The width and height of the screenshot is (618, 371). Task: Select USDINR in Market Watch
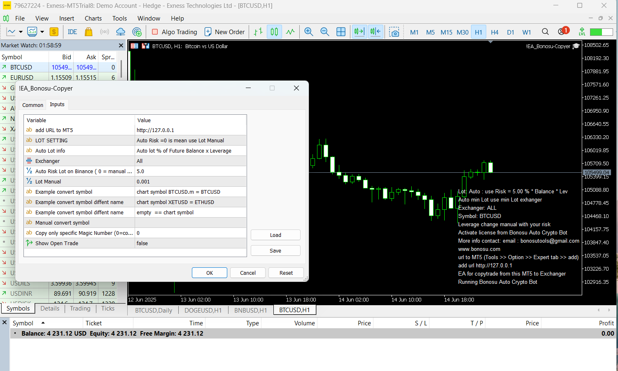coord(59,293)
